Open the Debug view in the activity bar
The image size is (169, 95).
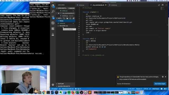pyautogui.click(x=53, y=23)
